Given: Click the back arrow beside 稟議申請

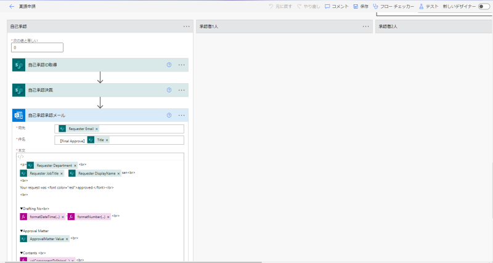Looking at the screenshot, I should point(11,6).
